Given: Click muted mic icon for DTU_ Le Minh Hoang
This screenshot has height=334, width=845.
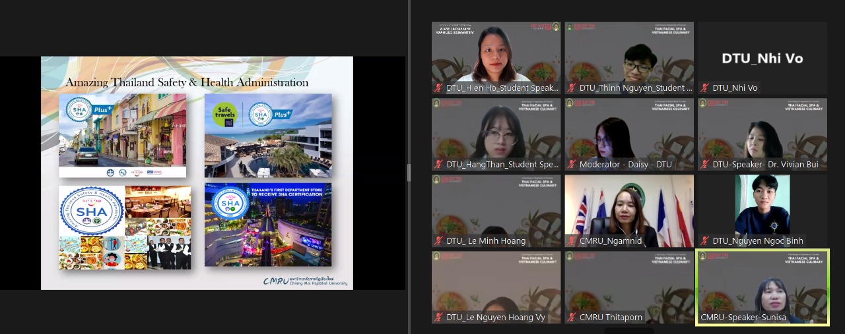Looking at the screenshot, I should tap(438, 241).
